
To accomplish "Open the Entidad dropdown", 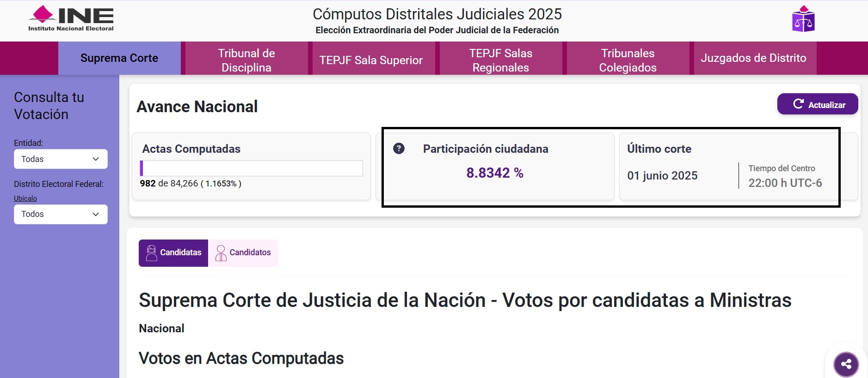I will pyautogui.click(x=61, y=159).
